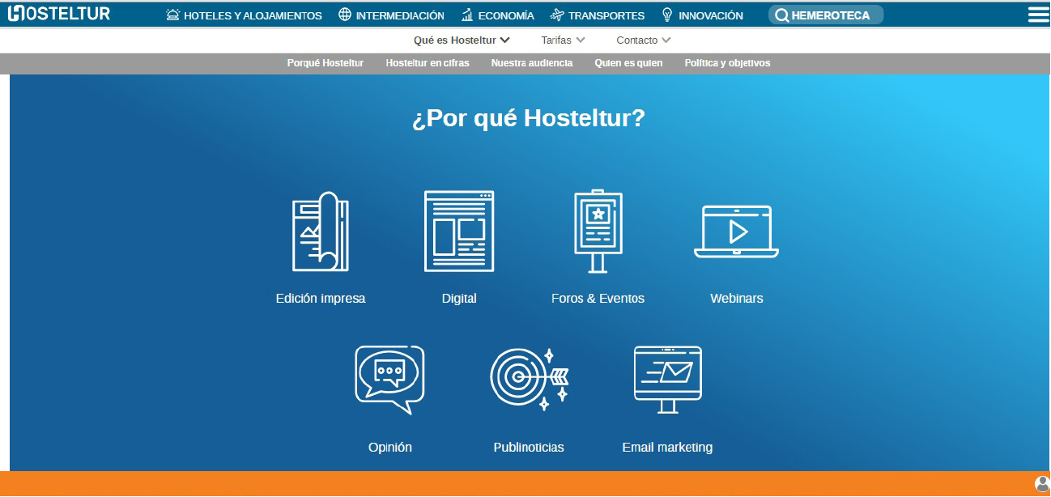Open Hoteles y Alojamientos section
1051x497 pixels.
click(244, 15)
